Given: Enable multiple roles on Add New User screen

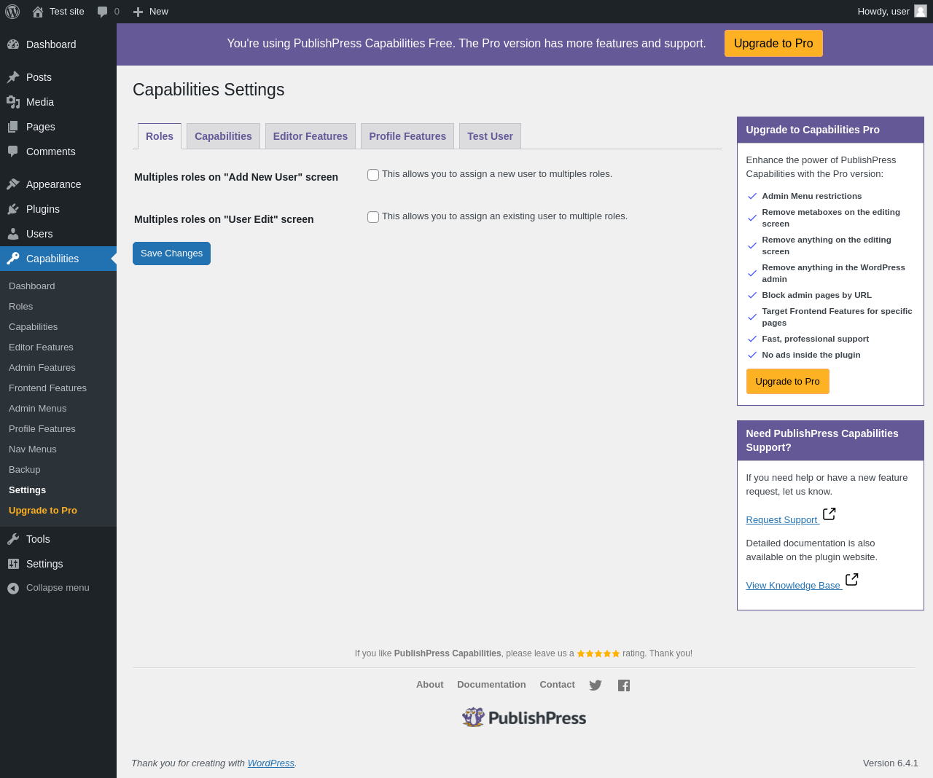Looking at the screenshot, I should pyautogui.click(x=373, y=175).
